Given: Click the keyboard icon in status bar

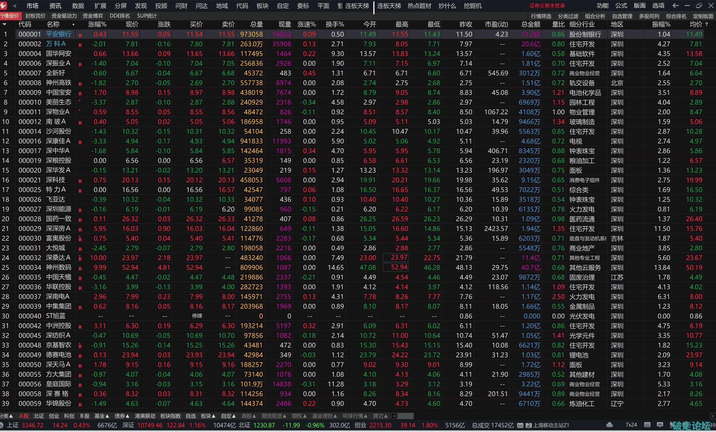Looking at the screenshot, I should point(647,425).
